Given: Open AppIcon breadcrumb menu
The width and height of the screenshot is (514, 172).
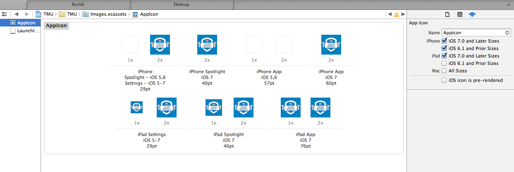Looking at the screenshot, I should tap(149, 14).
